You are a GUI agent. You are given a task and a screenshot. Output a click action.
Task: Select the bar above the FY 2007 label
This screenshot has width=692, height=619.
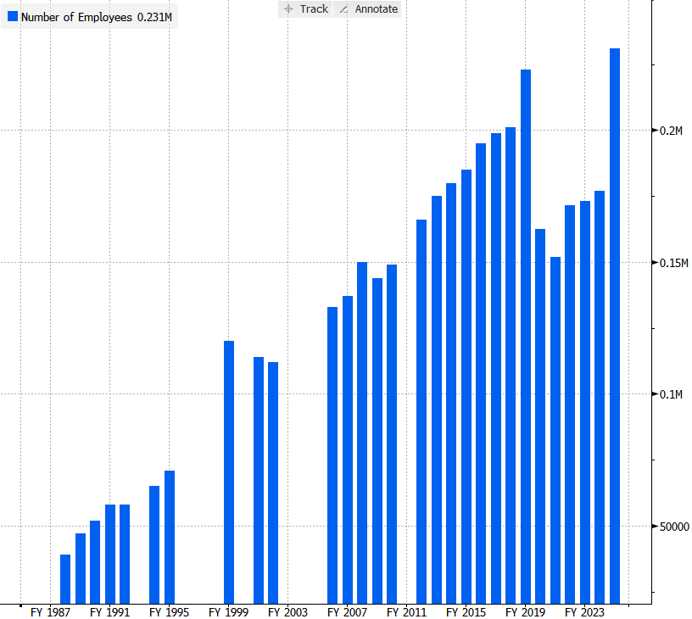pyautogui.click(x=347, y=449)
